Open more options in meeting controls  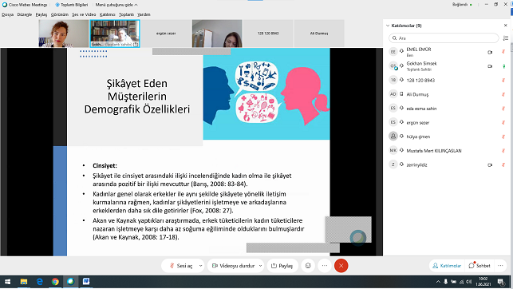325,266
